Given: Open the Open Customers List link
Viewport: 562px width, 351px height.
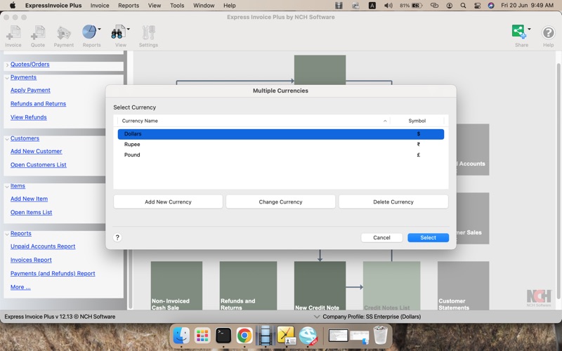Looking at the screenshot, I should (x=39, y=165).
